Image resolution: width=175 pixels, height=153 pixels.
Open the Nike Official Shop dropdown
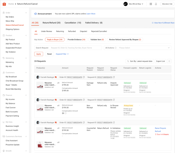pyautogui.click(x=133, y=4)
